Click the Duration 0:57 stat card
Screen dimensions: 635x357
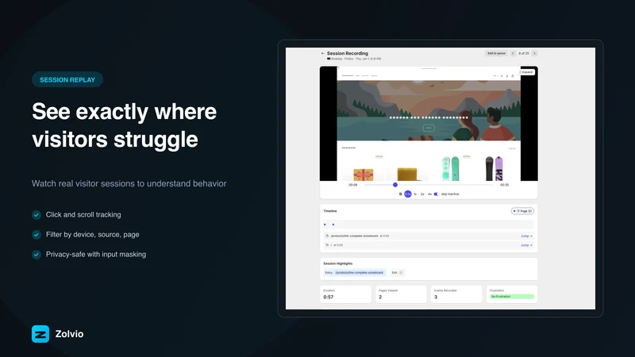click(345, 294)
